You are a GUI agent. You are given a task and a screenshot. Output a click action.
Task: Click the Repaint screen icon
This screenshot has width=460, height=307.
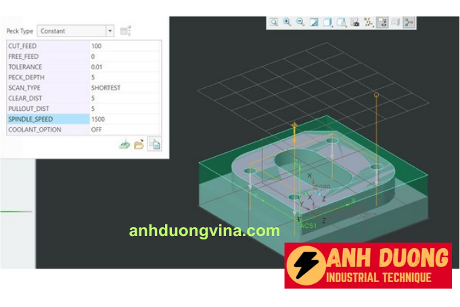click(314, 22)
